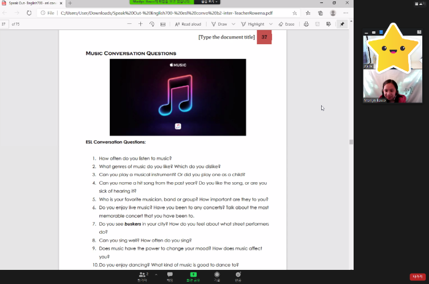Close the Speak Out English700 tab
This screenshot has height=284, width=429.
pos(61,3)
